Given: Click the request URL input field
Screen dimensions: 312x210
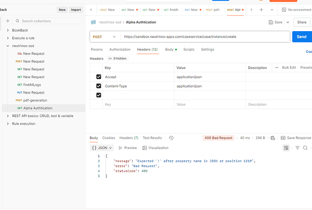Looking at the screenshot, I should 203,37.
